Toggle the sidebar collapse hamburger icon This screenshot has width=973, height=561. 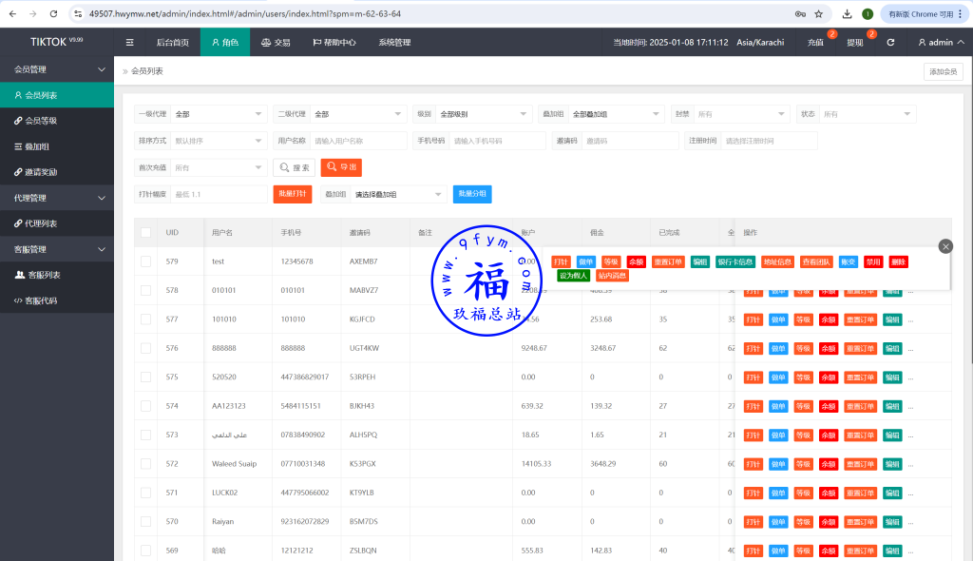(130, 43)
